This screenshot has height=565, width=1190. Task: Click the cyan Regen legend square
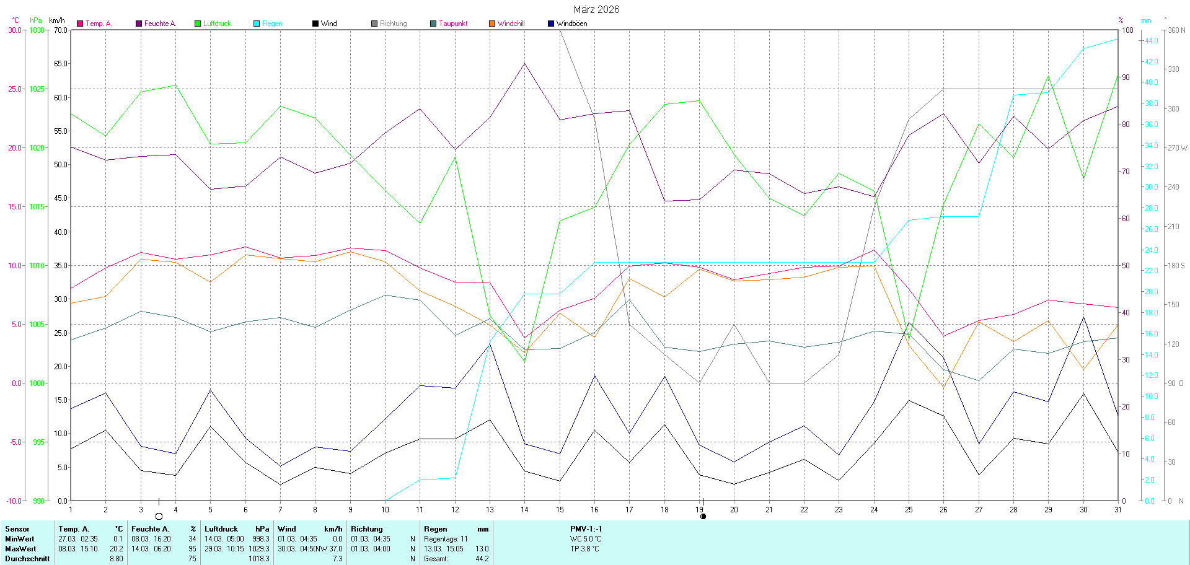(257, 24)
